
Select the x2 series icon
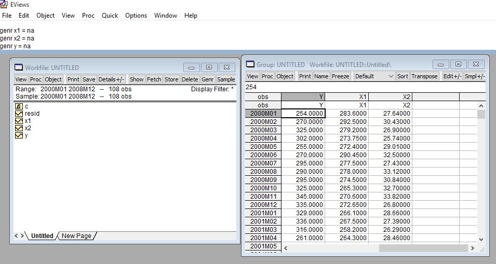click(x=19, y=128)
